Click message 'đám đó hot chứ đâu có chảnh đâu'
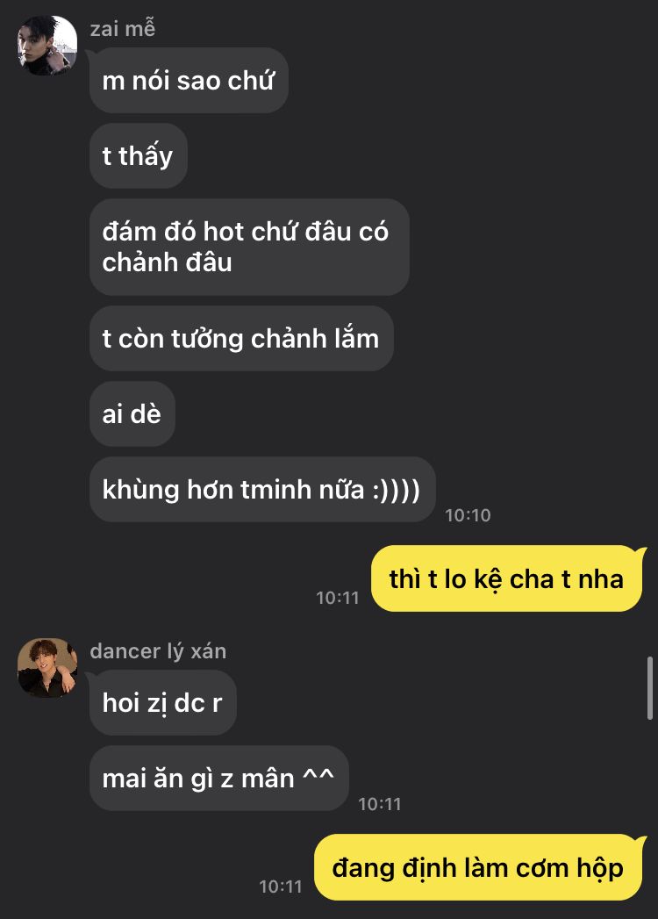Screen dimensions: 658x919 pyautogui.click(x=249, y=247)
